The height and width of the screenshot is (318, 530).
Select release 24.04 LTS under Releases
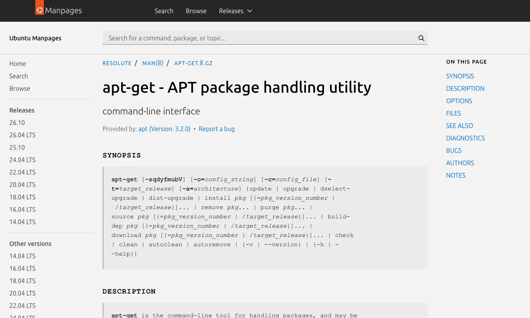(23, 160)
